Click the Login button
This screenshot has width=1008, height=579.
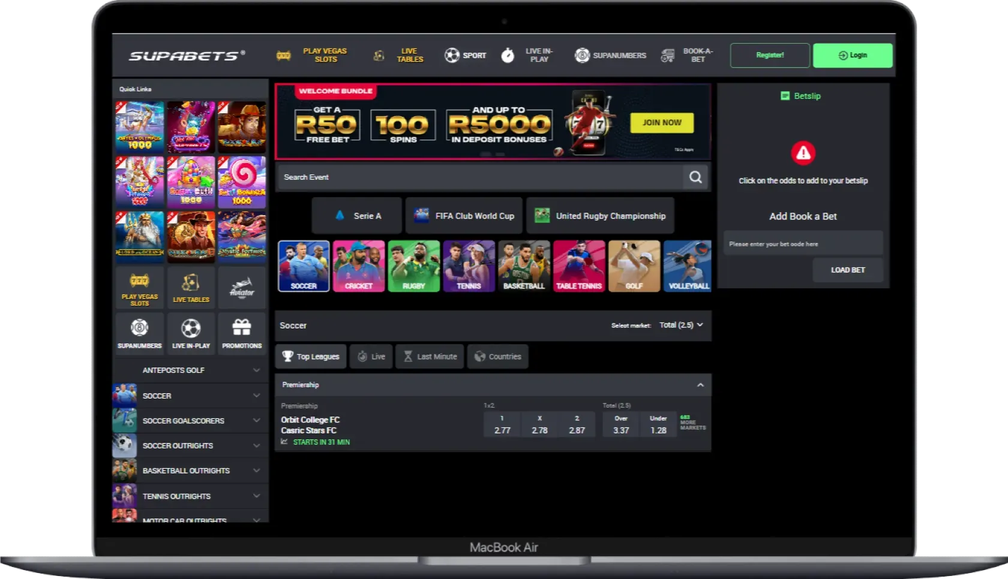click(x=853, y=55)
